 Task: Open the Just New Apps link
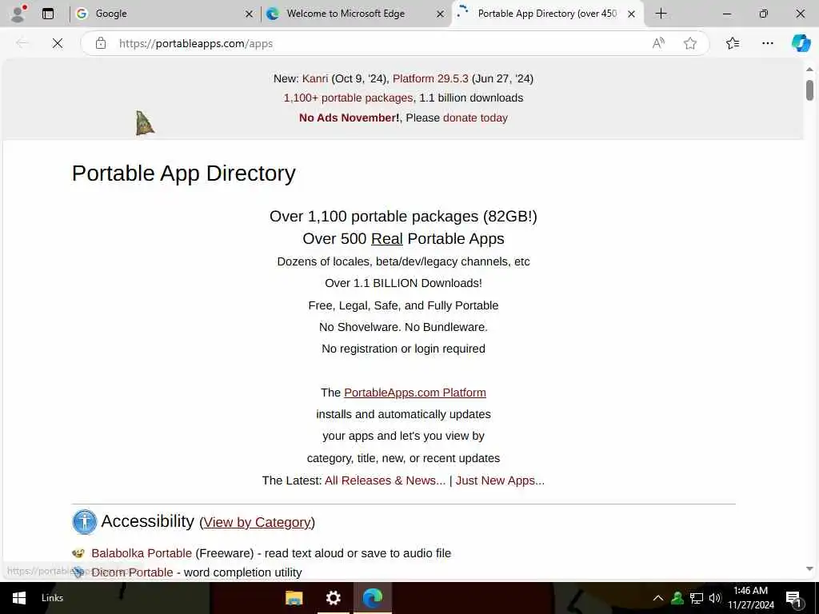(x=500, y=480)
